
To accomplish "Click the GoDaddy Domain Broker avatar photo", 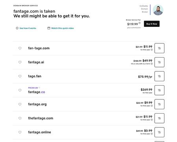I will (158, 10).
